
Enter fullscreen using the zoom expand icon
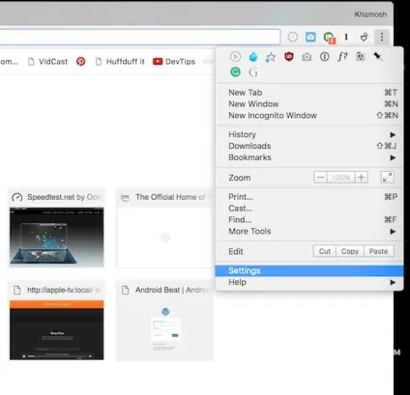[x=387, y=178]
